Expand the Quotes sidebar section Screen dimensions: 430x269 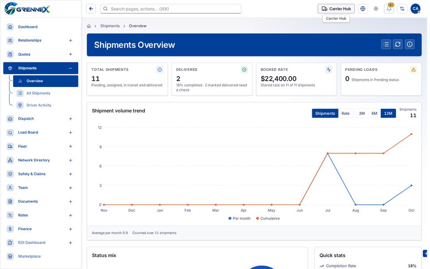click(x=70, y=54)
